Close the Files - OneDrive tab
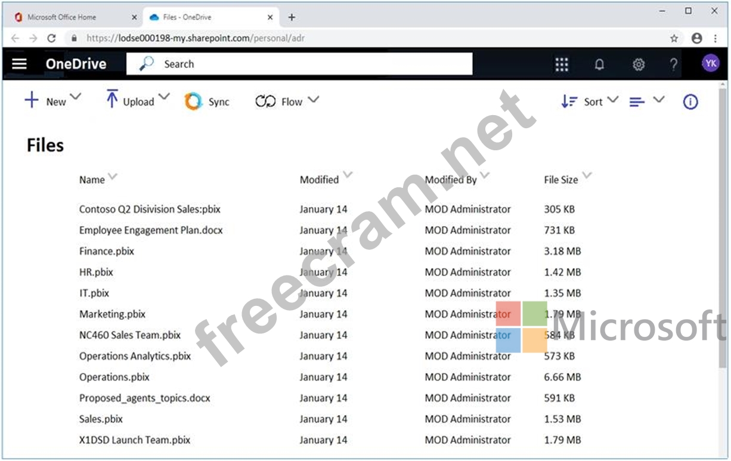731x461 pixels. (x=270, y=17)
